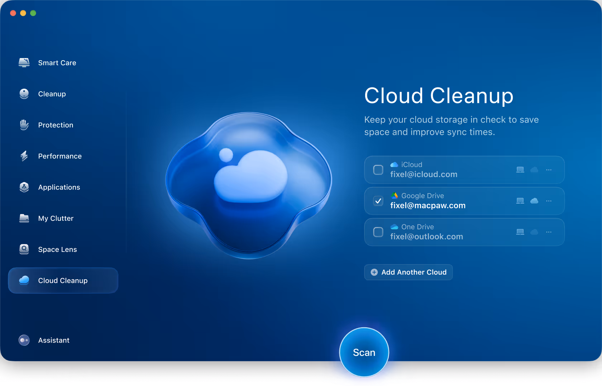The width and height of the screenshot is (602, 386).
Task: Select the highlighted Cloud Cleanup sidebar entry
Action: [63, 281]
